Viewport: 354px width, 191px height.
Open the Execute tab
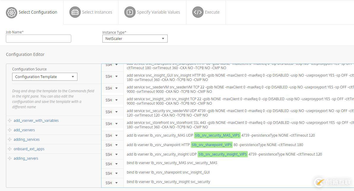206,12
